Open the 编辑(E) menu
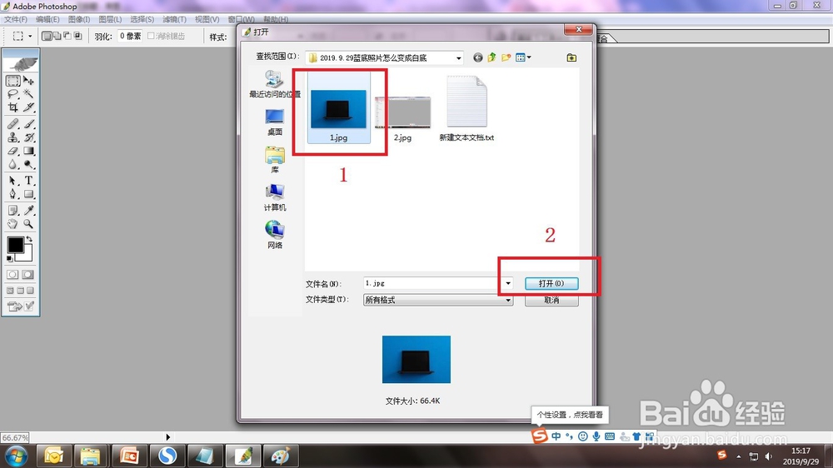The height and width of the screenshot is (468, 833). (47, 19)
